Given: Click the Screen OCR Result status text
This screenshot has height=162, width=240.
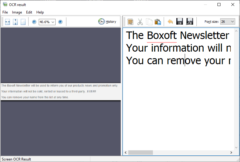Looking at the screenshot, I should 17,159.
